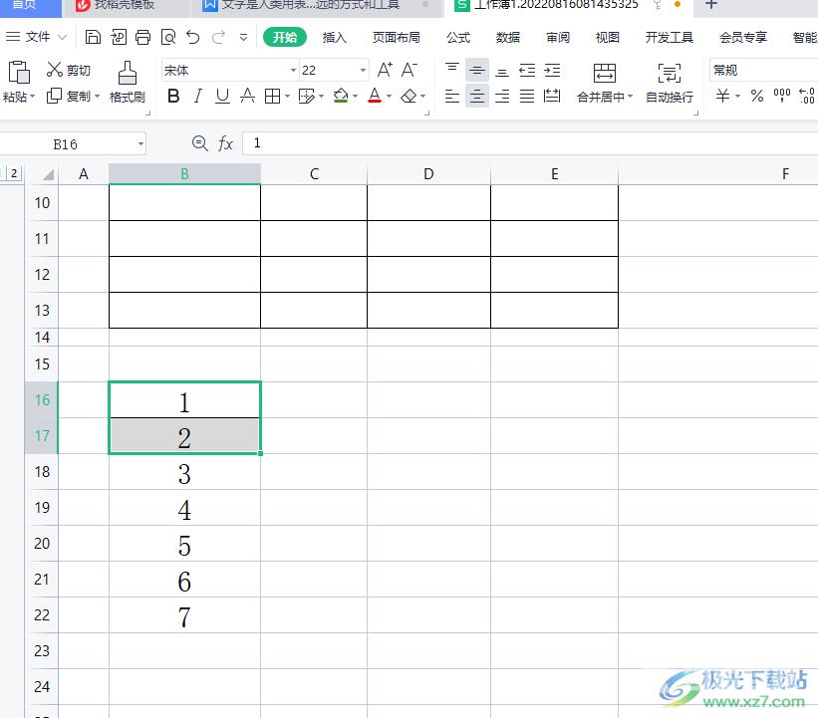Screen dimensions: 818x718
Task: Click the Save icon in quick toolbar
Action: [93, 37]
